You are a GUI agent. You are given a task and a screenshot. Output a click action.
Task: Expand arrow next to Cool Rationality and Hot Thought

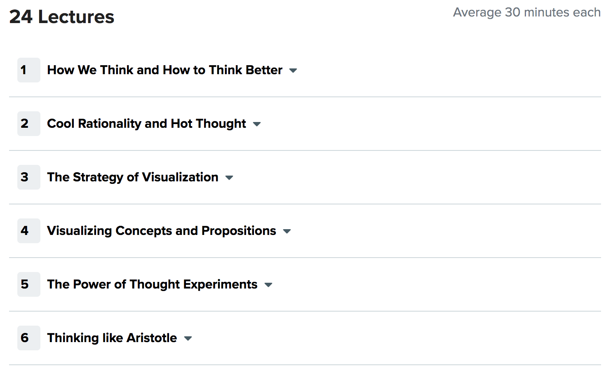[257, 124]
